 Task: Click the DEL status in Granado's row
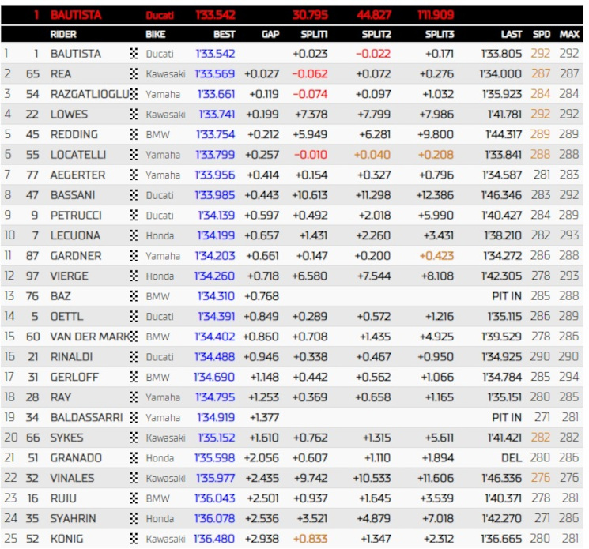[x=512, y=458]
